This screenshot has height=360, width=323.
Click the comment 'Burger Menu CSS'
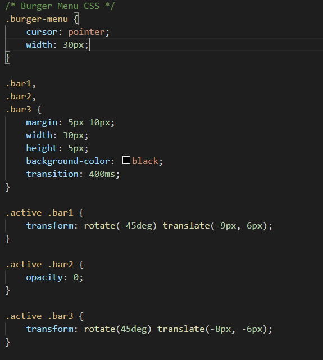(x=60, y=6)
